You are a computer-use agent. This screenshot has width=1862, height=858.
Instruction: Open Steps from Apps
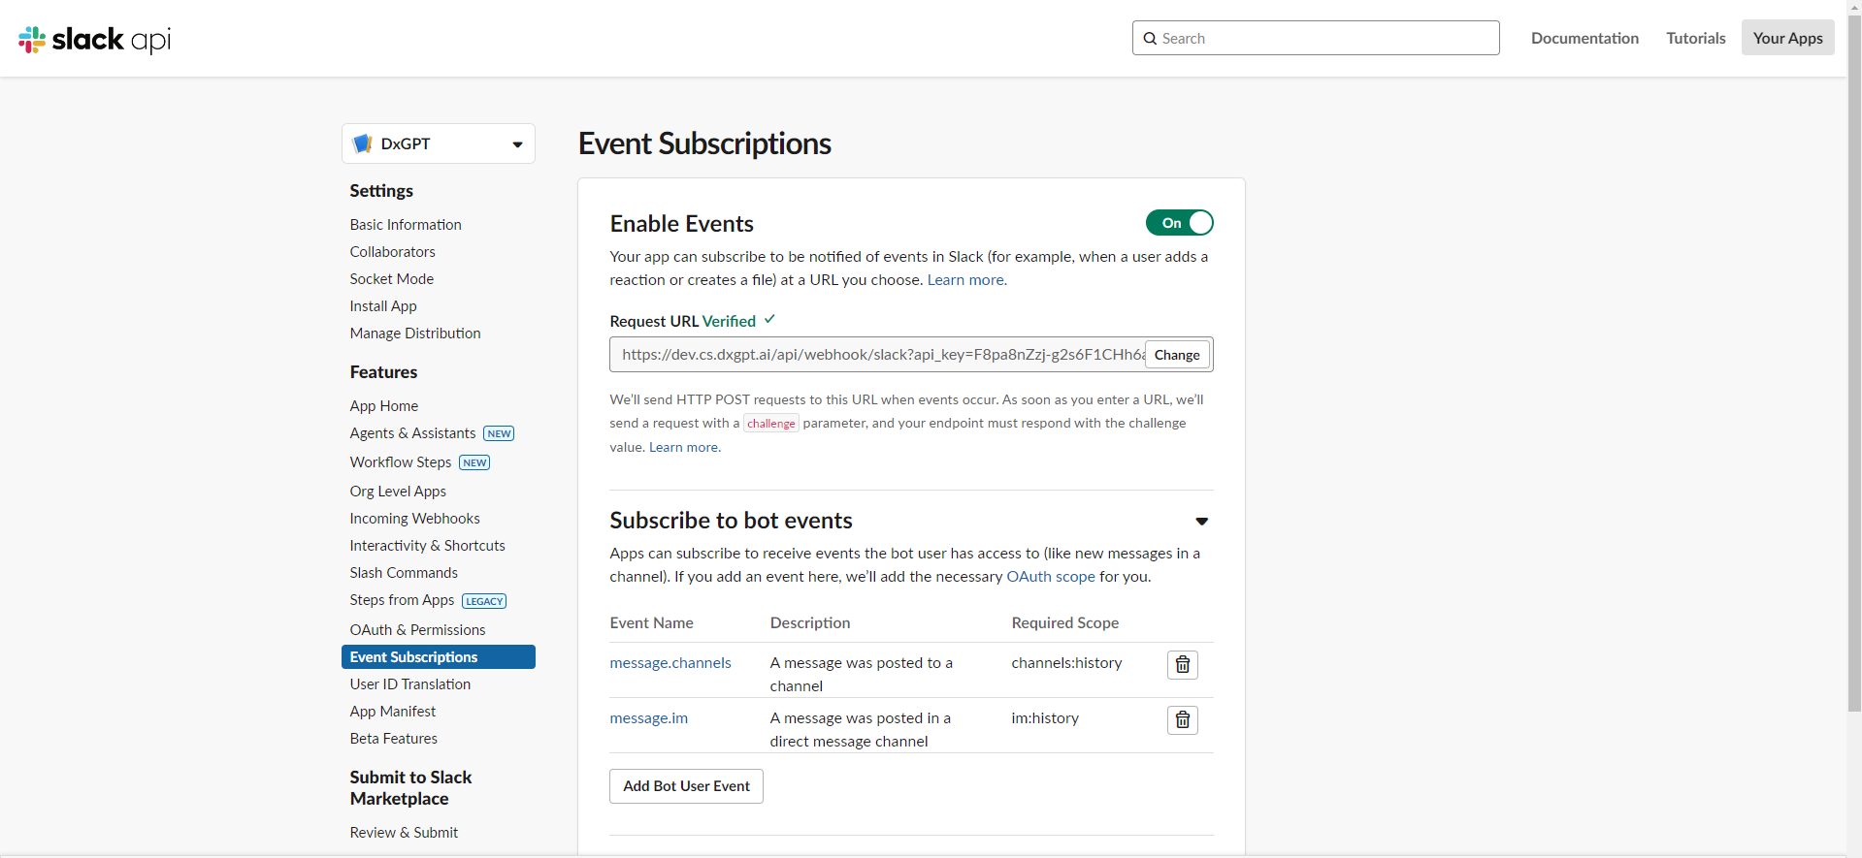pos(402,600)
